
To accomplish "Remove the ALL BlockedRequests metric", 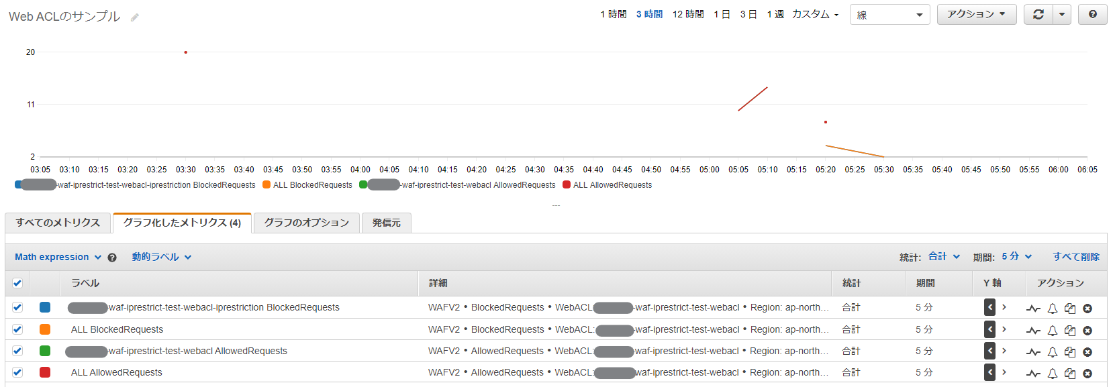I will click(1087, 331).
